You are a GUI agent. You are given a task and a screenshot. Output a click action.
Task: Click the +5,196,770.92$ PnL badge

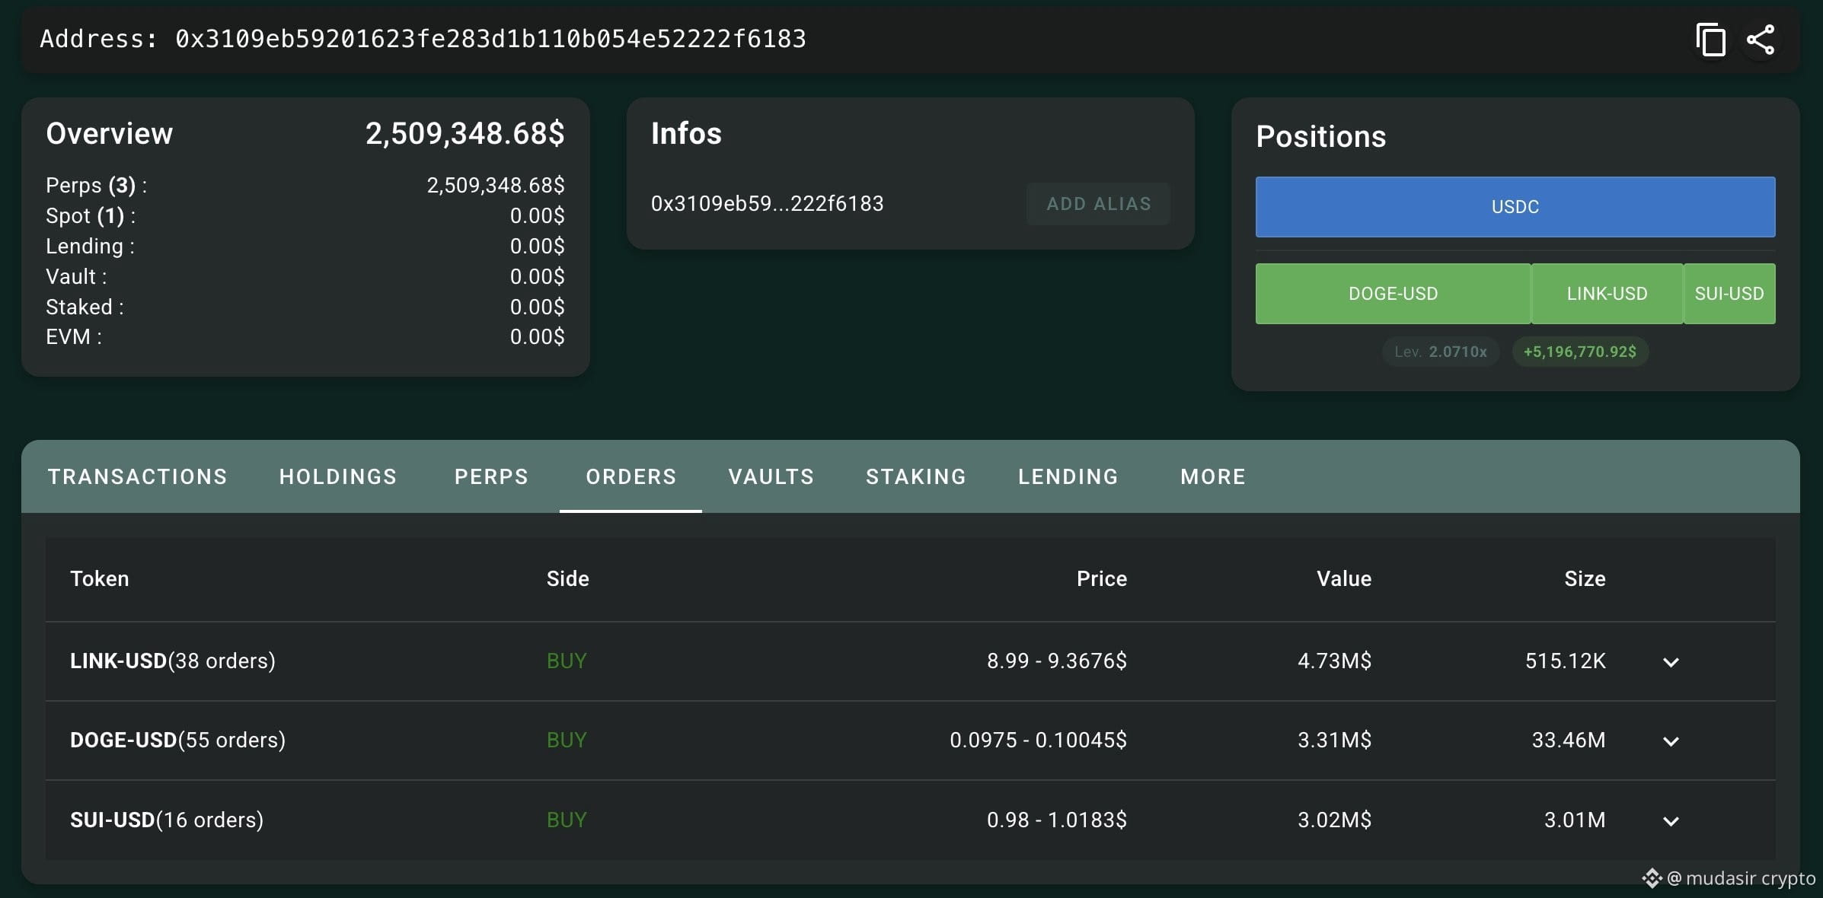coord(1580,352)
